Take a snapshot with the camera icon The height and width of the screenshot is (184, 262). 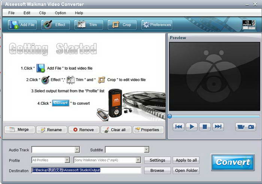click(251, 127)
